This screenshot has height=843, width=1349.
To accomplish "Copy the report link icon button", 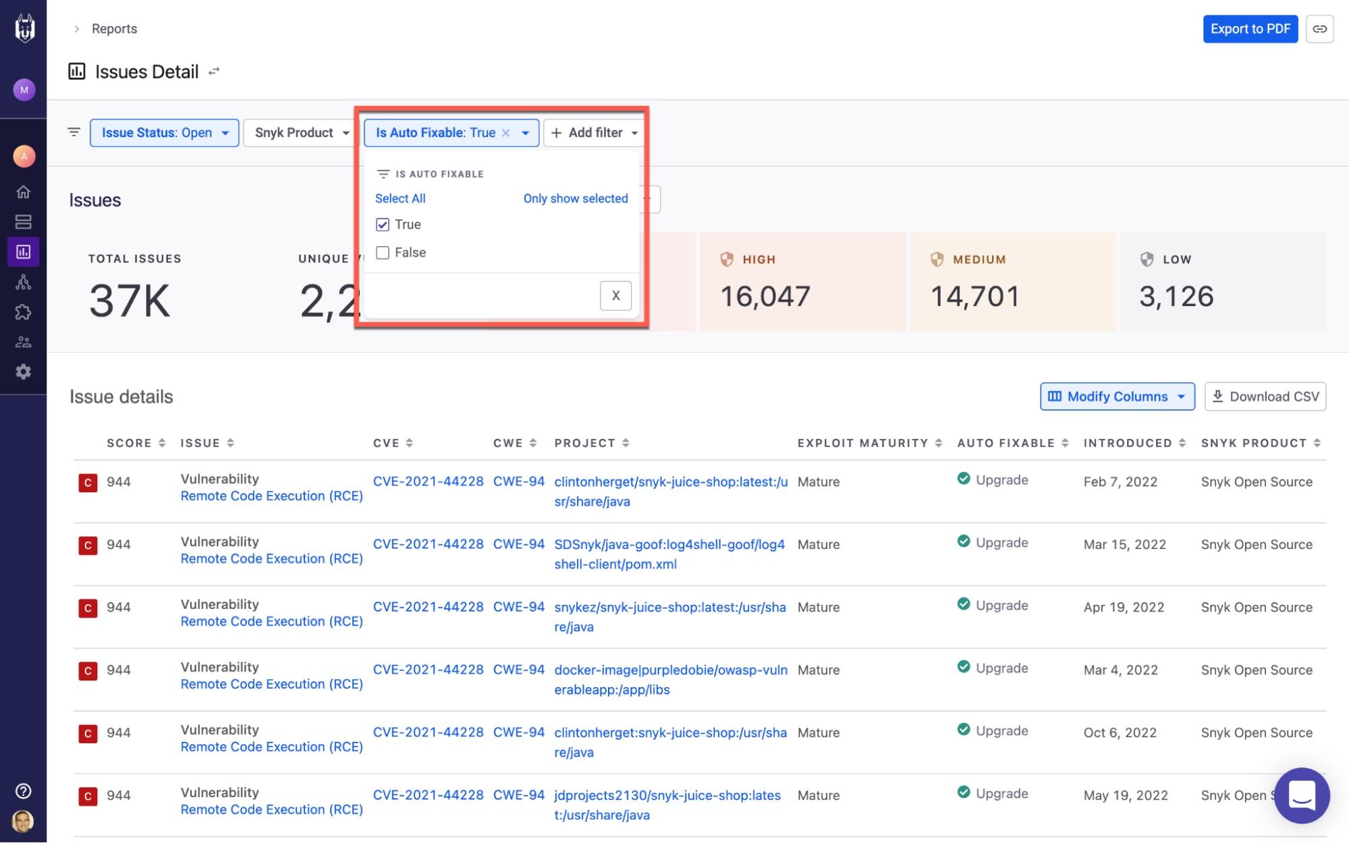I will coord(1319,29).
